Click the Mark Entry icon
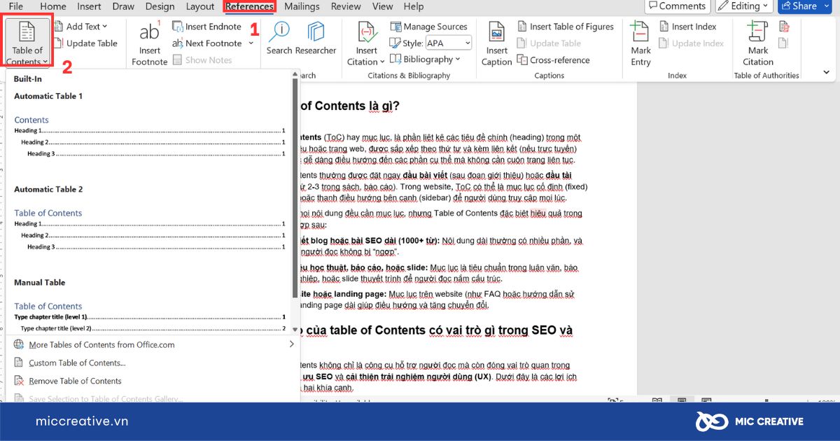The height and width of the screenshot is (441, 840). 640,32
